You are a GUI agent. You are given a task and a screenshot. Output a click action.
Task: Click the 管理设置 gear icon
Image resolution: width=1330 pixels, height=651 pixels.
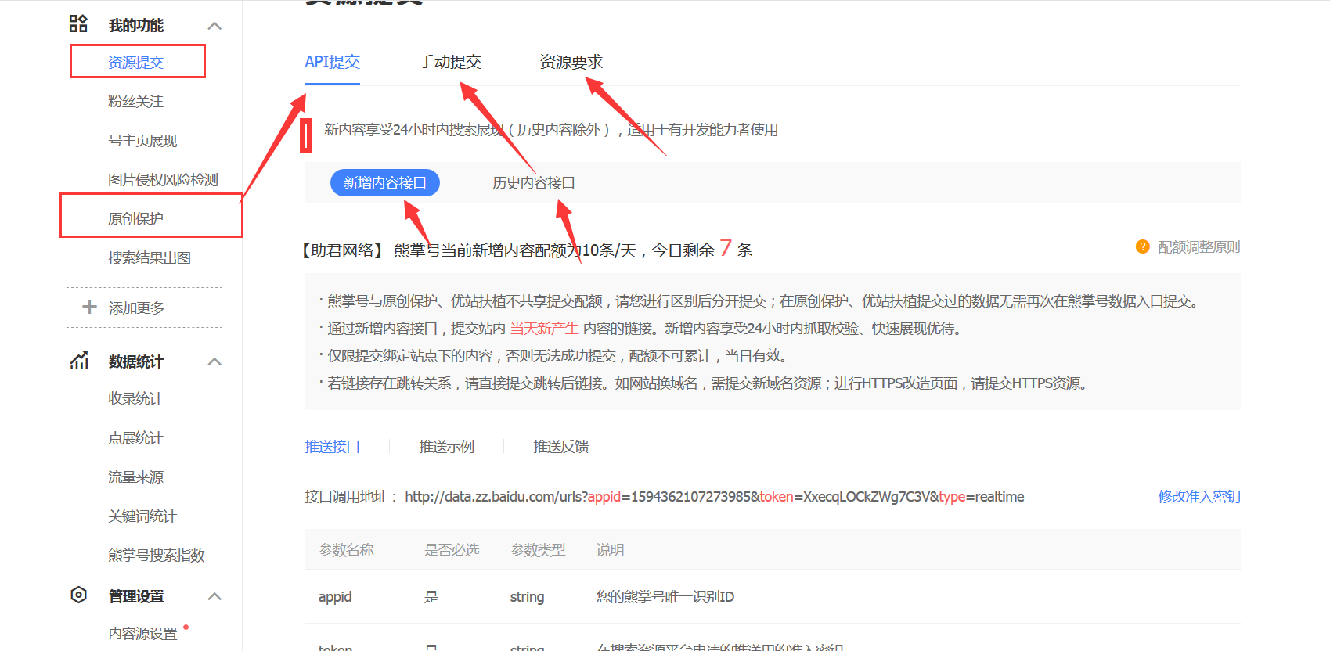(78, 595)
